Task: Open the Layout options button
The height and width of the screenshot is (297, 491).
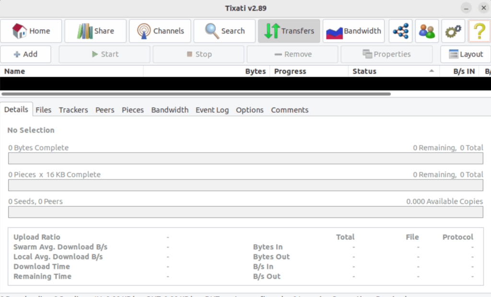Action: [x=465, y=54]
